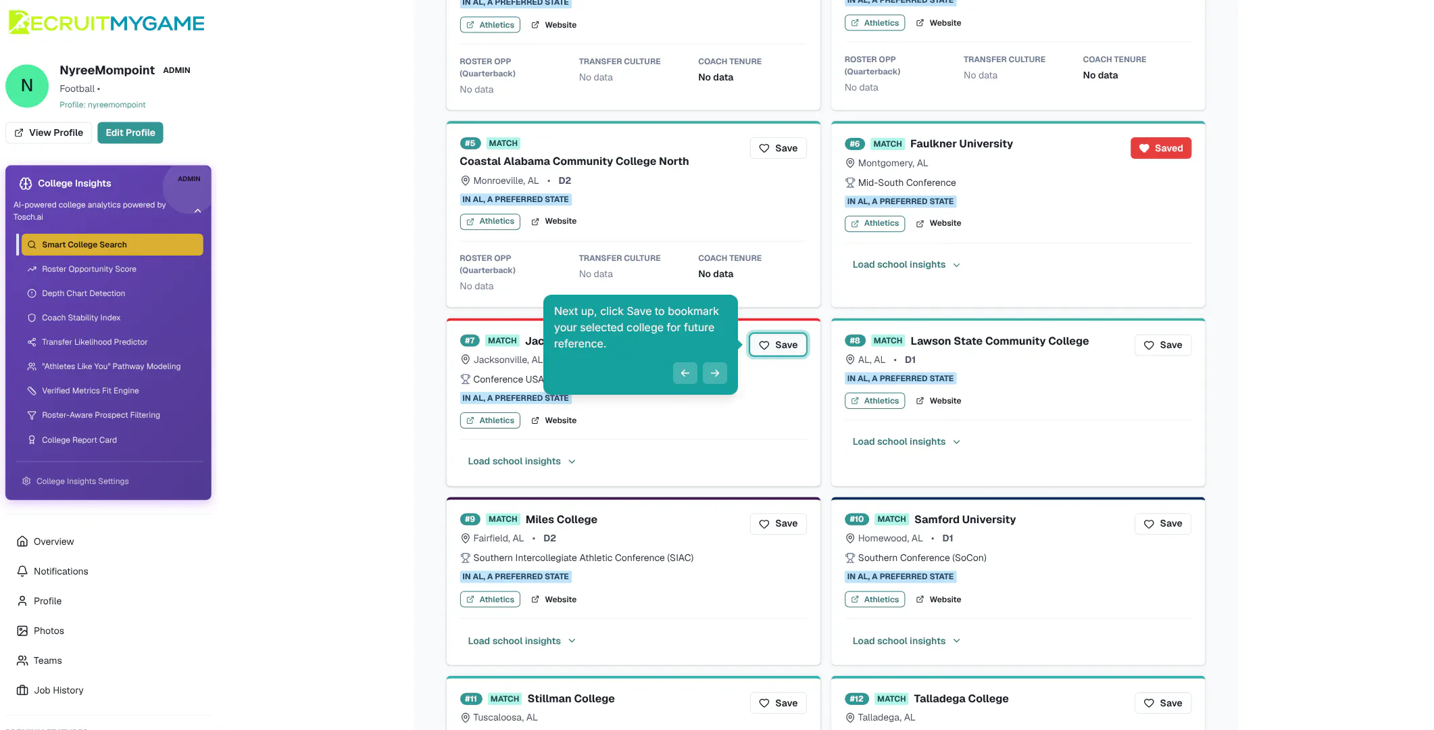Image resolution: width=1434 pixels, height=730 pixels.
Task: Open Roster Opportunity Score tool
Action: tap(89, 269)
